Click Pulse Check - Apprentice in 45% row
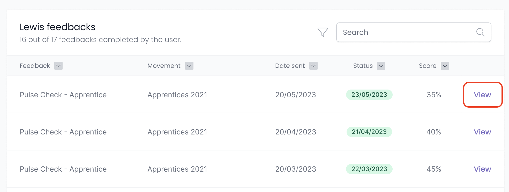This screenshot has height=192, width=509. [x=63, y=169]
